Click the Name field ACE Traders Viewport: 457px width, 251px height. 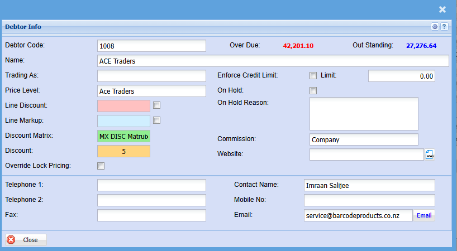click(273, 61)
